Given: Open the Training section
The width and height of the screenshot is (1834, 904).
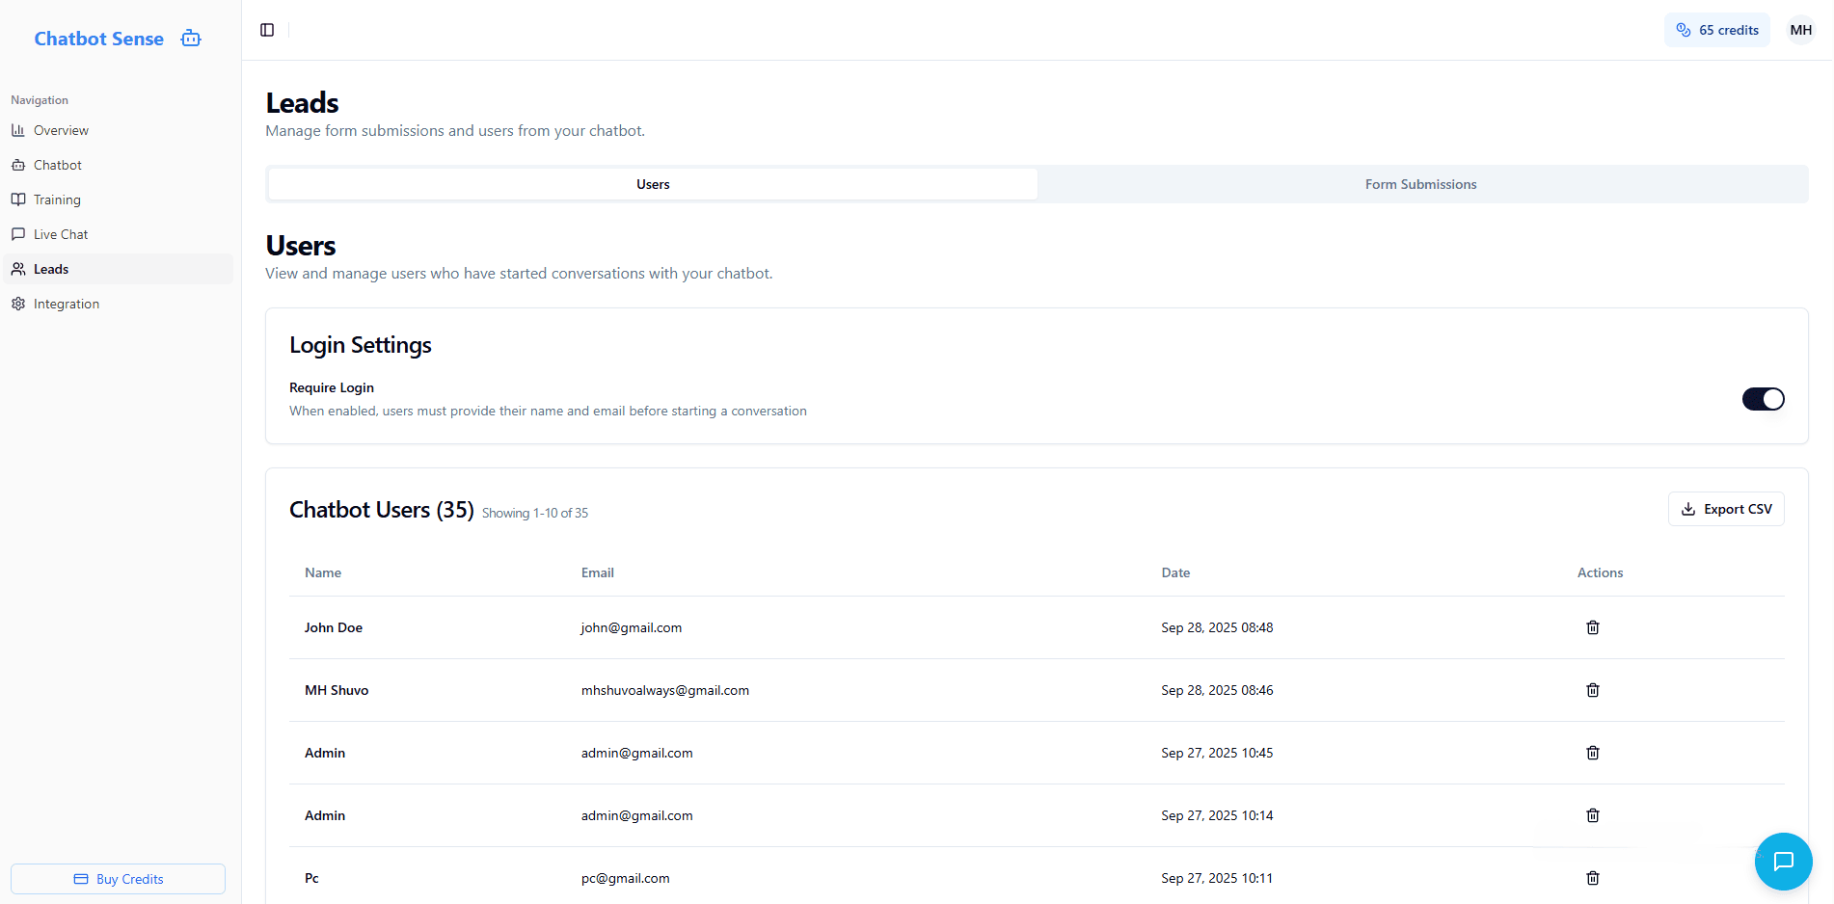Looking at the screenshot, I should pyautogui.click(x=58, y=199).
